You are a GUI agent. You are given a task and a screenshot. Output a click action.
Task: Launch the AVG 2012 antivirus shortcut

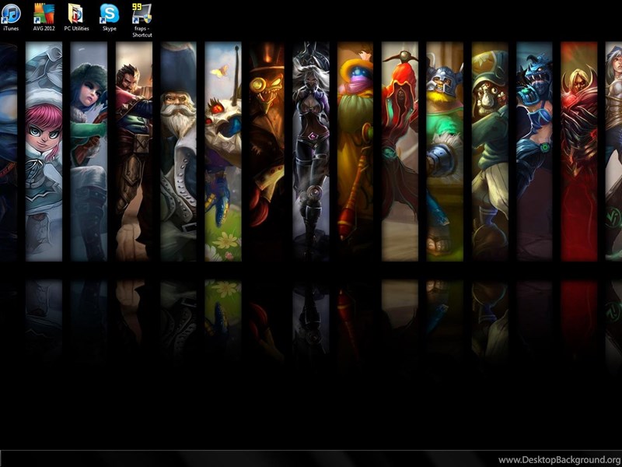[44, 15]
